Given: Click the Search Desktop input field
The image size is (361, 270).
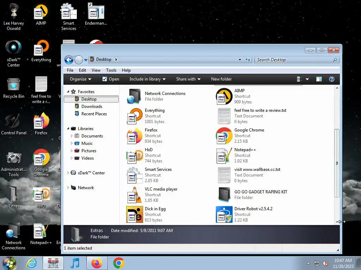Looking at the screenshot, I should coord(294,60).
